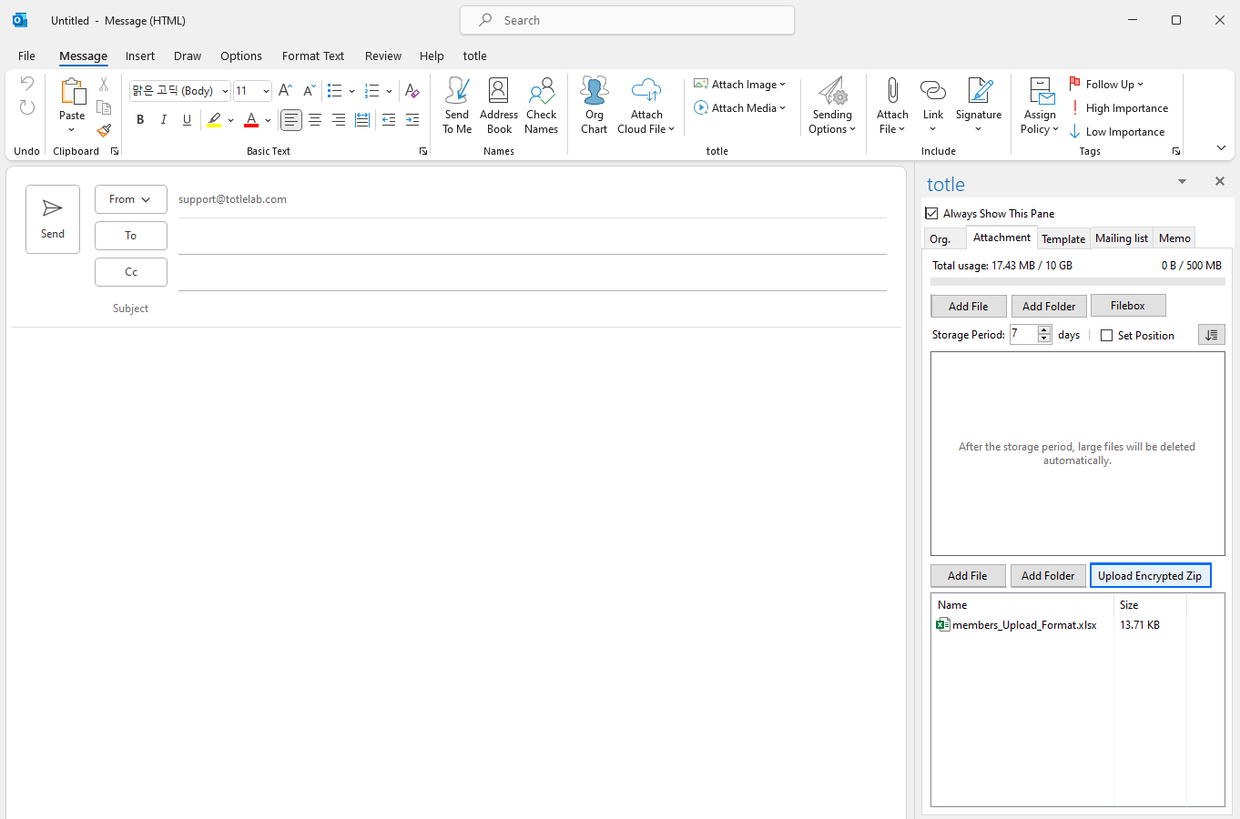The image size is (1240, 819).
Task: Switch to Mailing list tab
Action: tap(1121, 238)
